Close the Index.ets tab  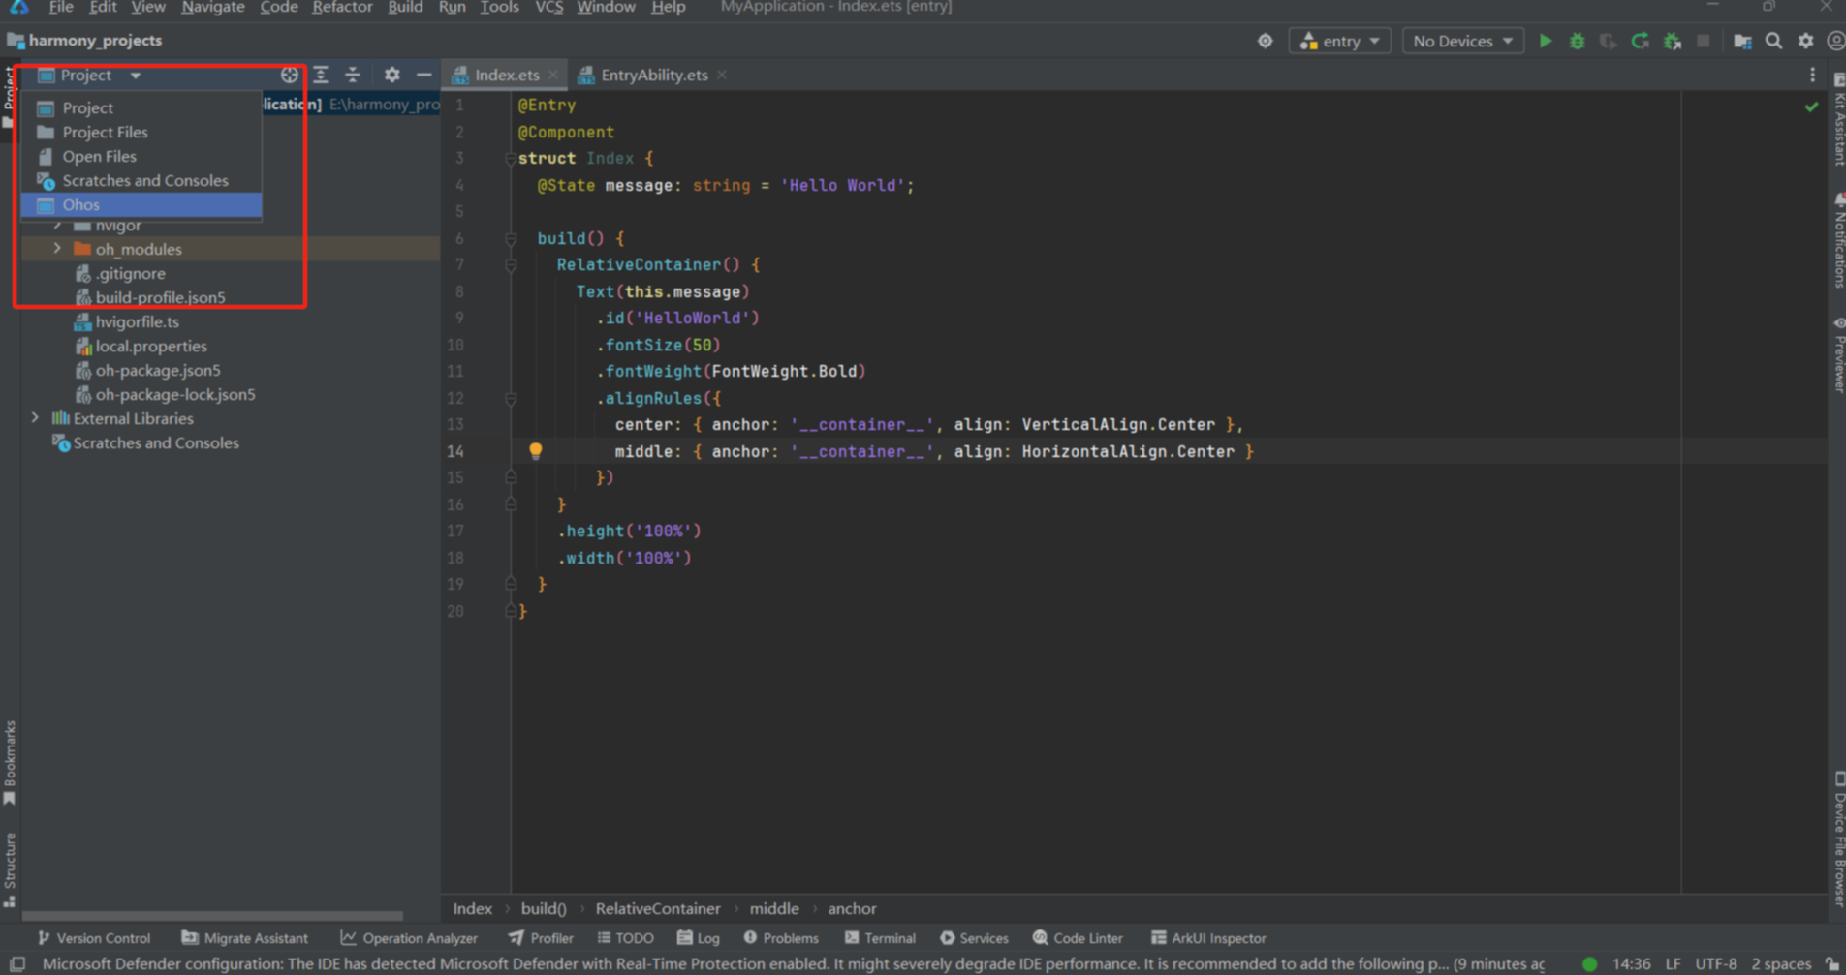pyautogui.click(x=553, y=75)
